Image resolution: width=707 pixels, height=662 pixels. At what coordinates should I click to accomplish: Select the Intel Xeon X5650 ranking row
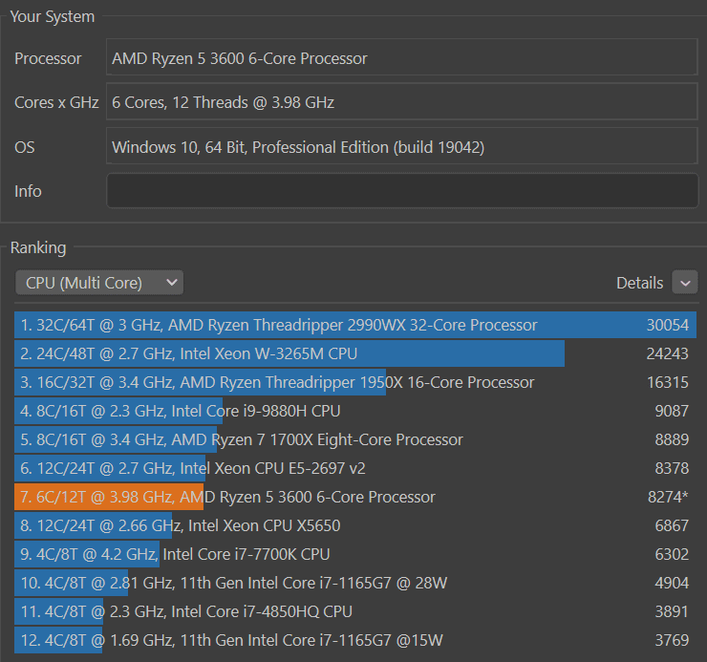tap(355, 525)
